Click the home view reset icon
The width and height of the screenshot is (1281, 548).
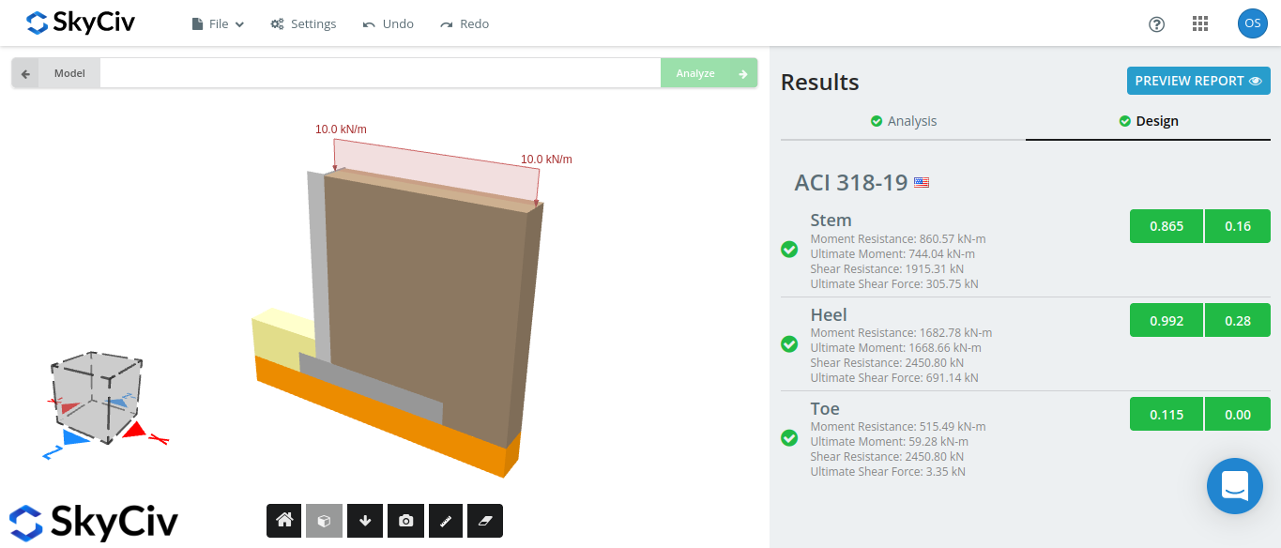[x=284, y=521]
